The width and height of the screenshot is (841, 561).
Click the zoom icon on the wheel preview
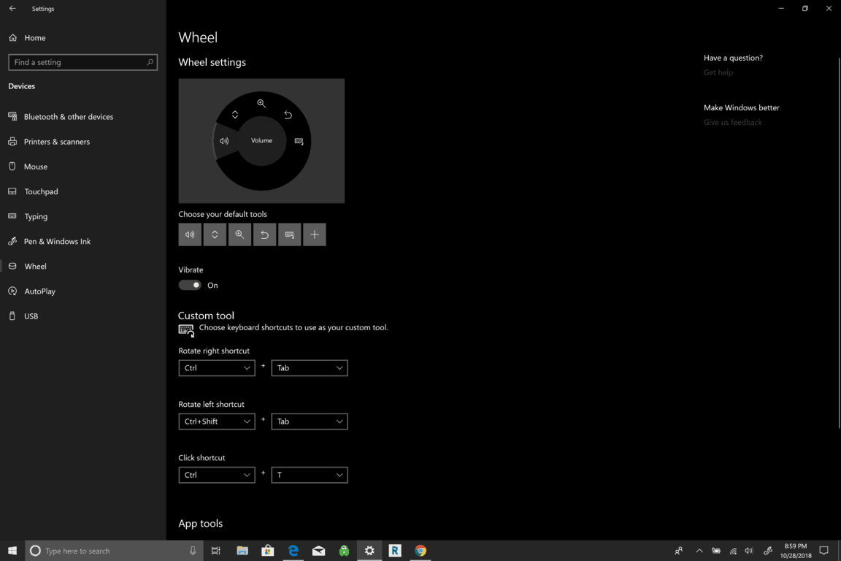[261, 103]
